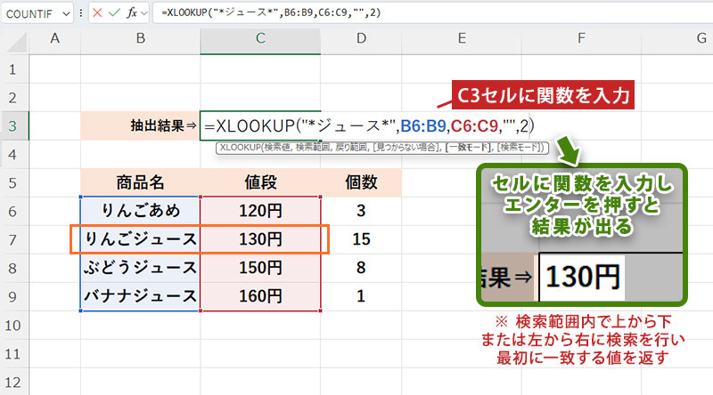713x395 pixels.
Task: Select column E header
Action: [462, 38]
